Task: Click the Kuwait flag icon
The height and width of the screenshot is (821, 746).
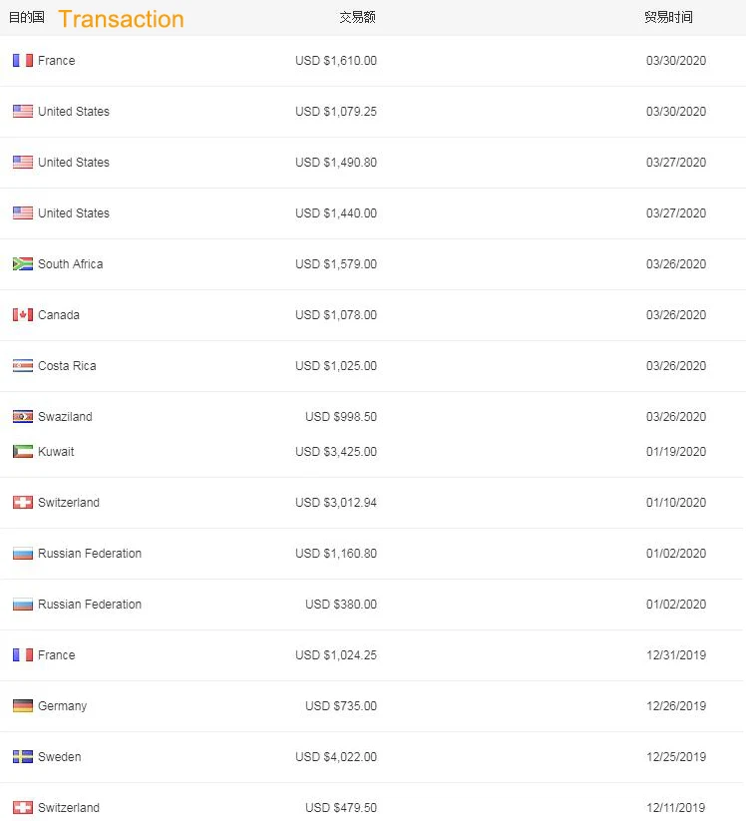Action: [23, 452]
